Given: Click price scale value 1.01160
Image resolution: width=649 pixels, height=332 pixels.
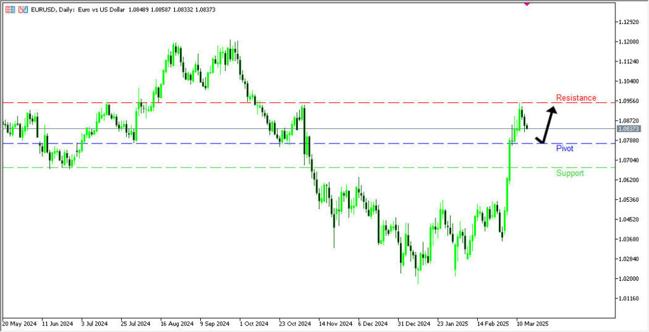Looking at the screenshot, I should tap(628, 298).
